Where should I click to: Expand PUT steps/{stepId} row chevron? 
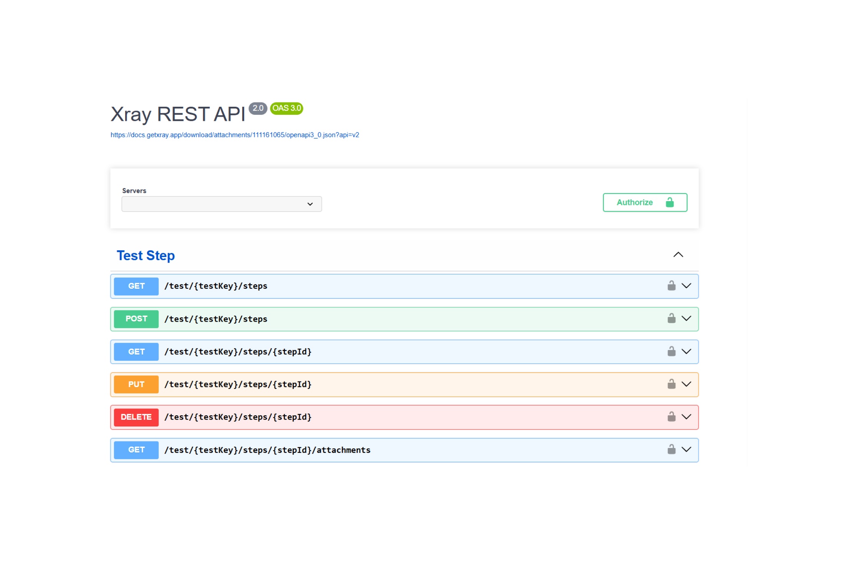tap(686, 384)
